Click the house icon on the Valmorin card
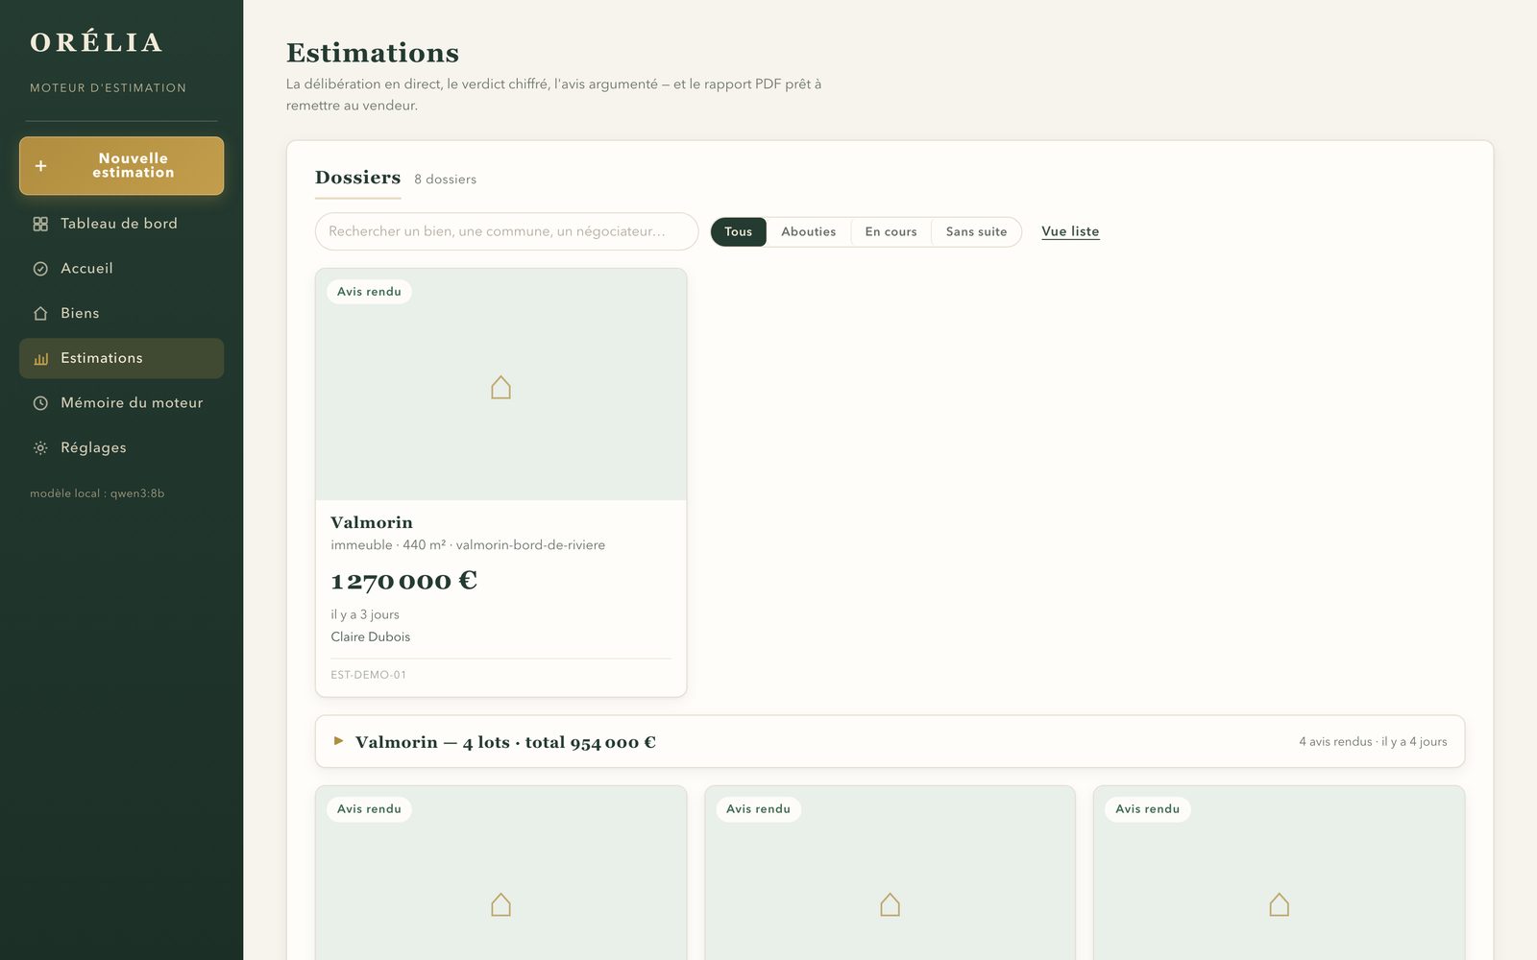 point(500,387)
